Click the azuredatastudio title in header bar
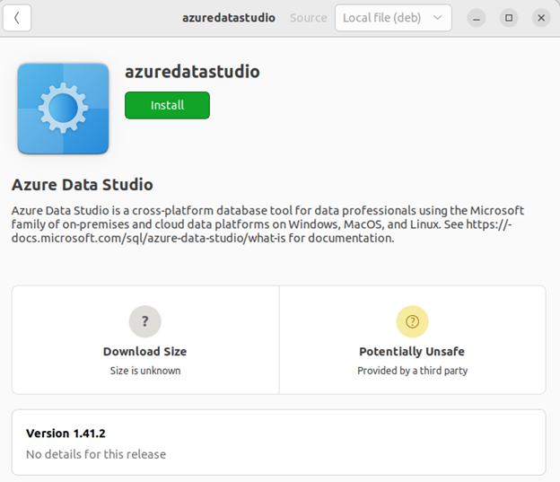Viewport: 560px width, 482px height. click(229, 18)
